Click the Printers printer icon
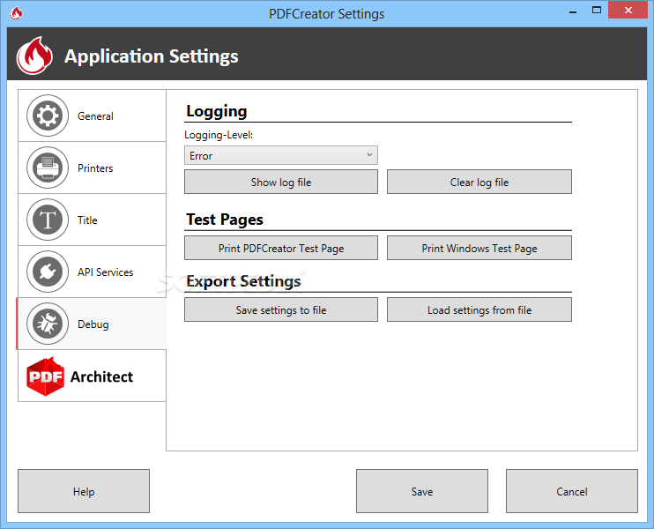Image resolution: width=654 pixels, height=529 pixels. click(48, 168)
